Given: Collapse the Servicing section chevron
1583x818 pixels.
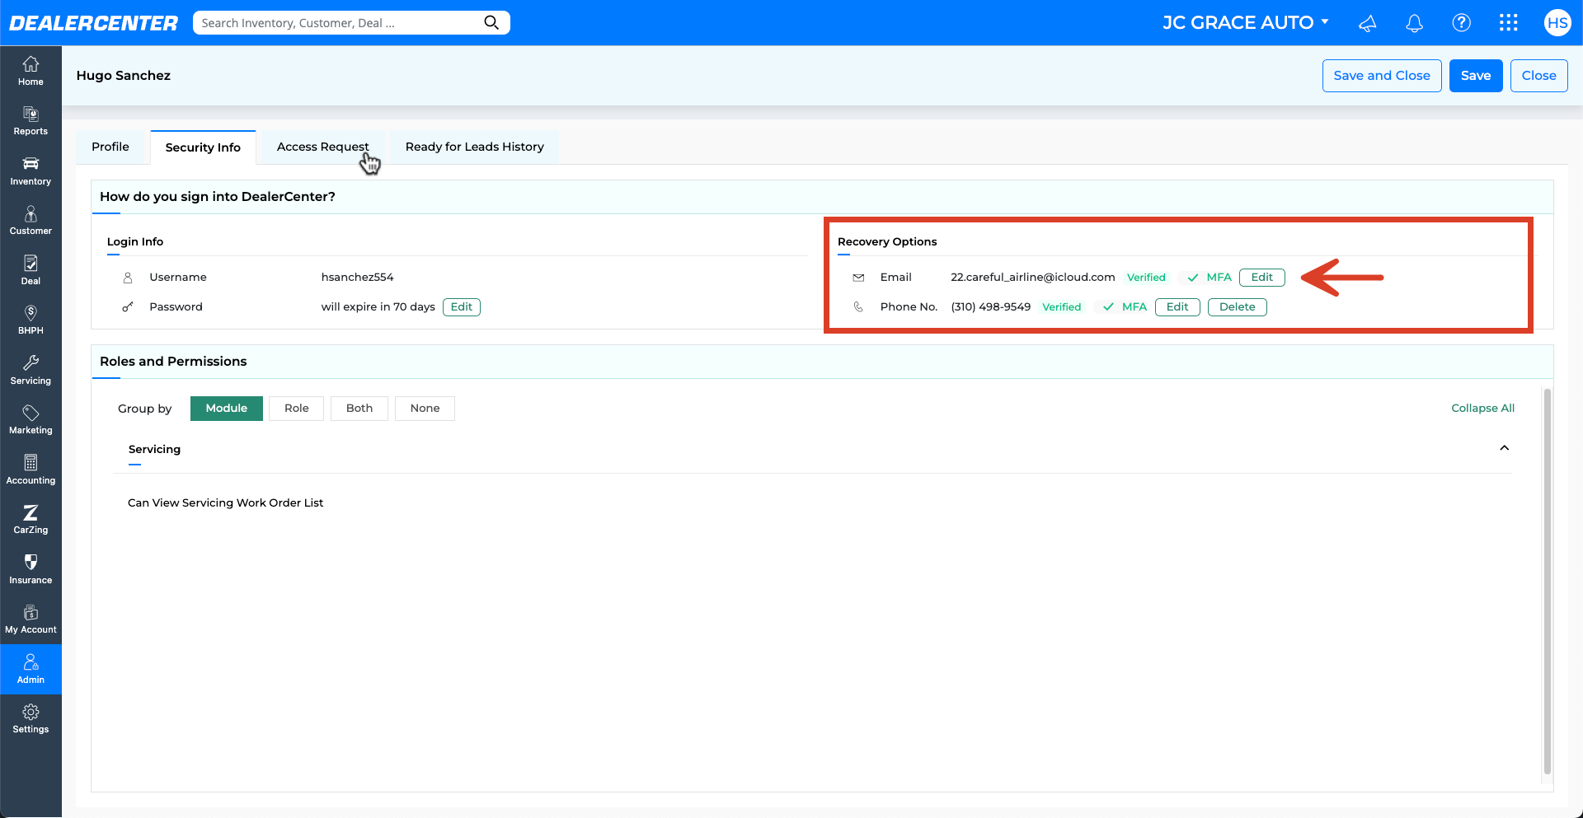Looking at the screenshot, I should tap(1504, 448).
